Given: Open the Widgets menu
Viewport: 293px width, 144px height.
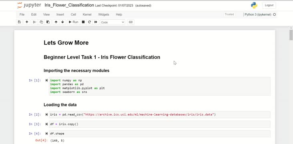Looking at the screenshot, I should click(x=104, y=14).
